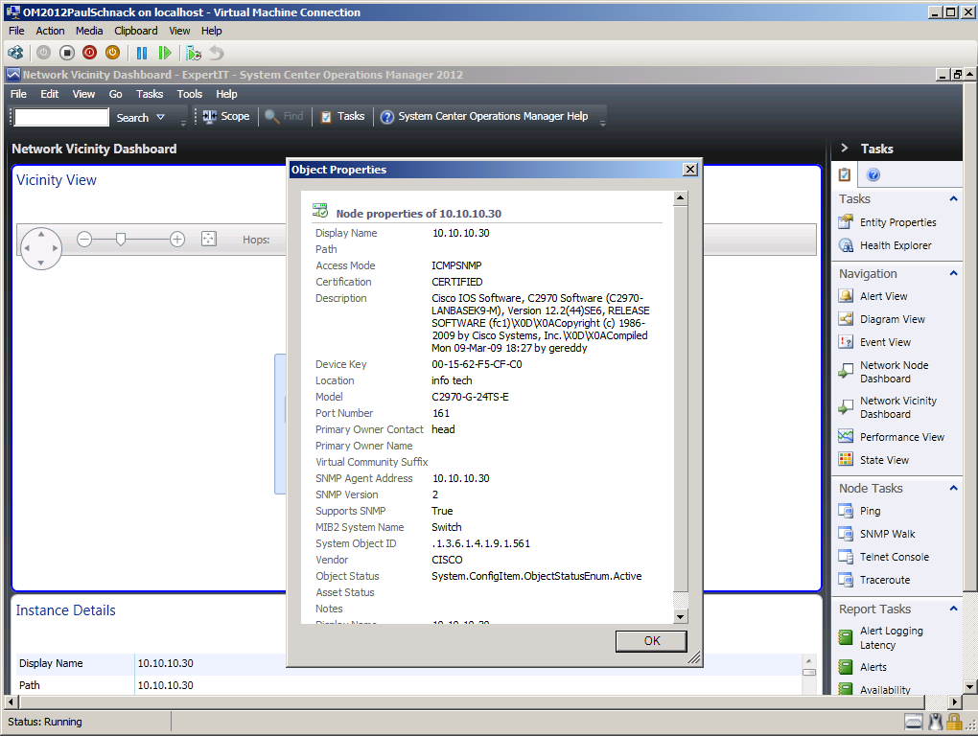Start the Ping node task
This screenshot has height=736, width=978.
point(870,511)
